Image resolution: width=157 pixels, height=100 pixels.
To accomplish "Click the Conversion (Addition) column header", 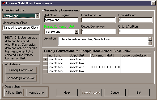I will pos(136,55).
